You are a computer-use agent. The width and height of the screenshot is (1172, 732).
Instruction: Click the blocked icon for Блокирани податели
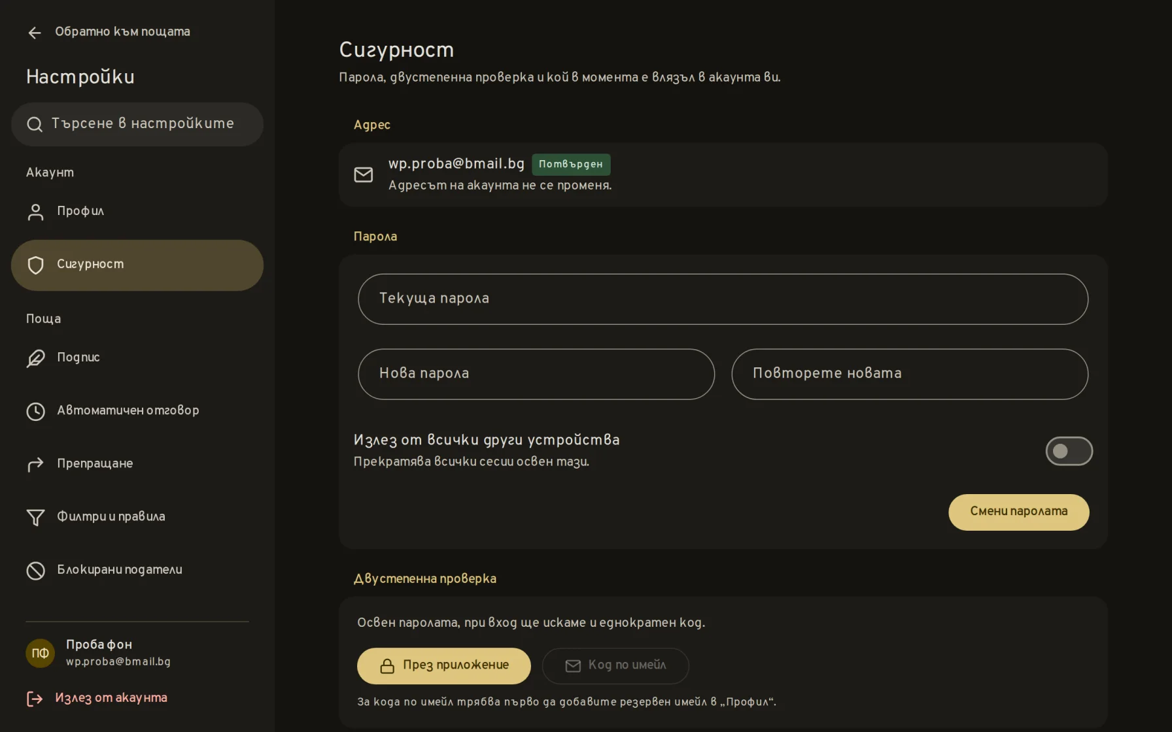[35, 571]
